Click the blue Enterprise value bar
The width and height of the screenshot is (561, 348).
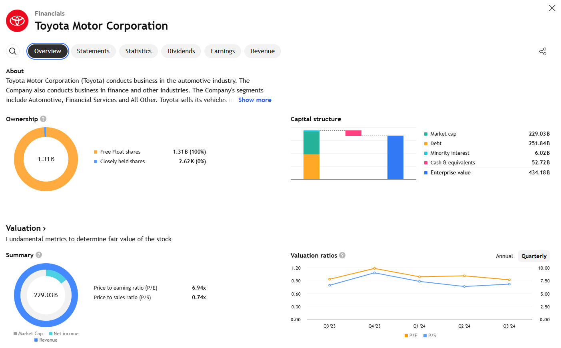click(x=395, y=158)
